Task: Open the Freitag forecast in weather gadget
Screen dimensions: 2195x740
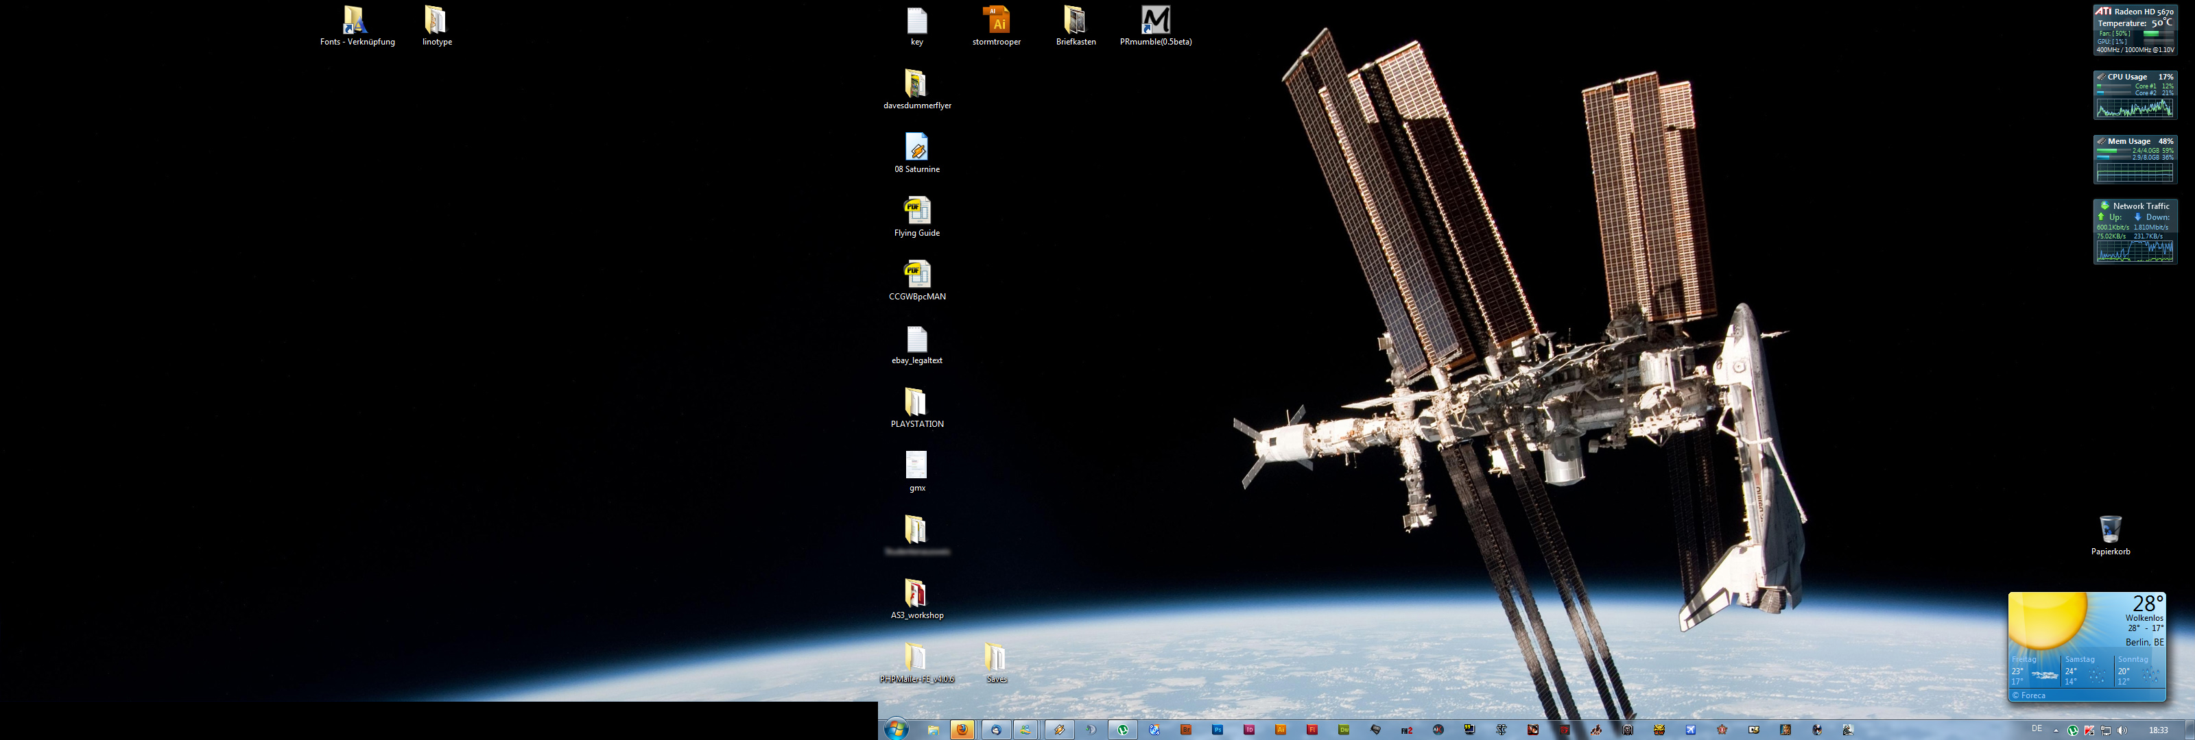Action: pyautogui.click(x=2034, y=670)
